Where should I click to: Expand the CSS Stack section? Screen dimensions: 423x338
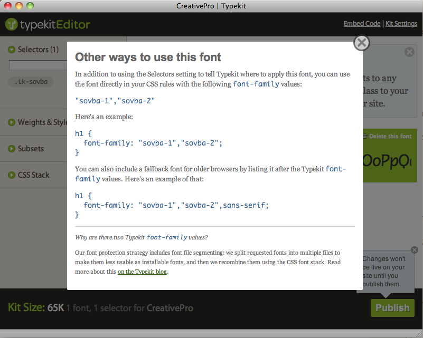pos(12,175)
